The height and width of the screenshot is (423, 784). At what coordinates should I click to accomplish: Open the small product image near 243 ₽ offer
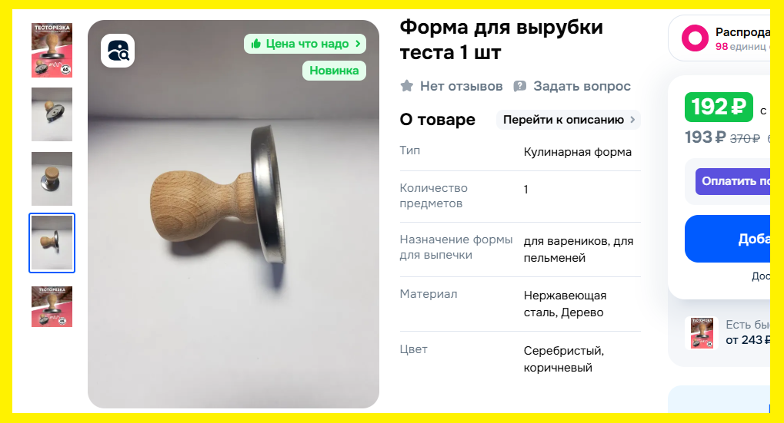coord(702,332)
